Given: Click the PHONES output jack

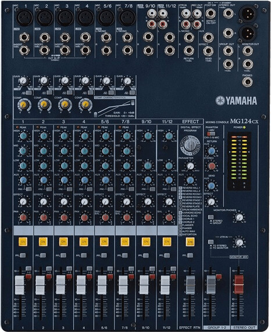Looking at the screenshot, I should (x=247, y=82).
